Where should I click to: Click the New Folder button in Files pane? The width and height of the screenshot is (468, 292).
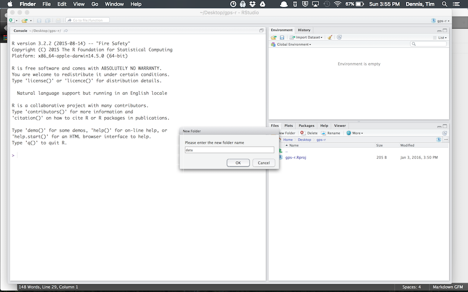287,133
